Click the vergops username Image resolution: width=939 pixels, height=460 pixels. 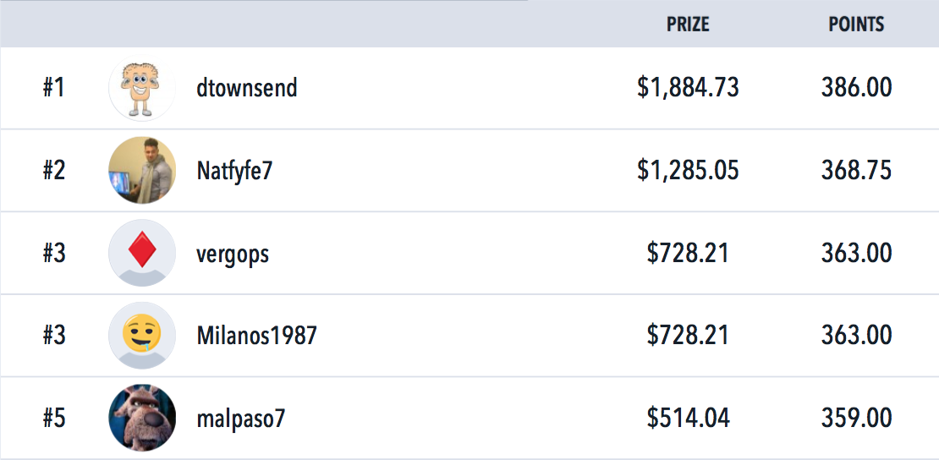tap(233, 255)
